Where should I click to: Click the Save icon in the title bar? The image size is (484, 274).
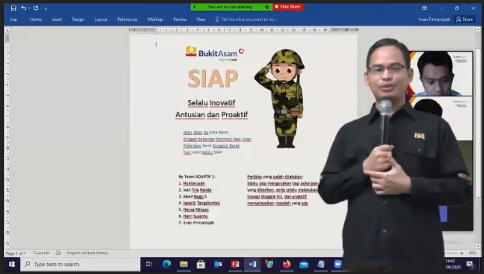(x=13, y=8)
